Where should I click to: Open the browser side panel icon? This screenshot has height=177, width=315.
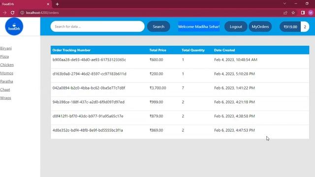(303, 13)
